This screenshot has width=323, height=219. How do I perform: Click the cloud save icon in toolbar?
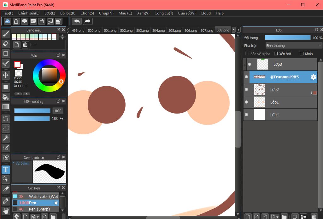[x=8, y=21]
